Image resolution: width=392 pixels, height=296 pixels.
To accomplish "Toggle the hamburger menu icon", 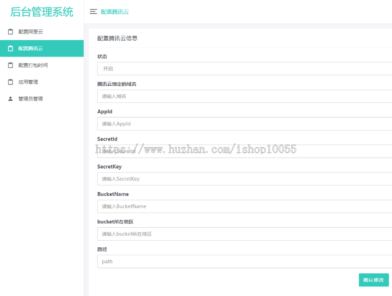I will (93, 12).
